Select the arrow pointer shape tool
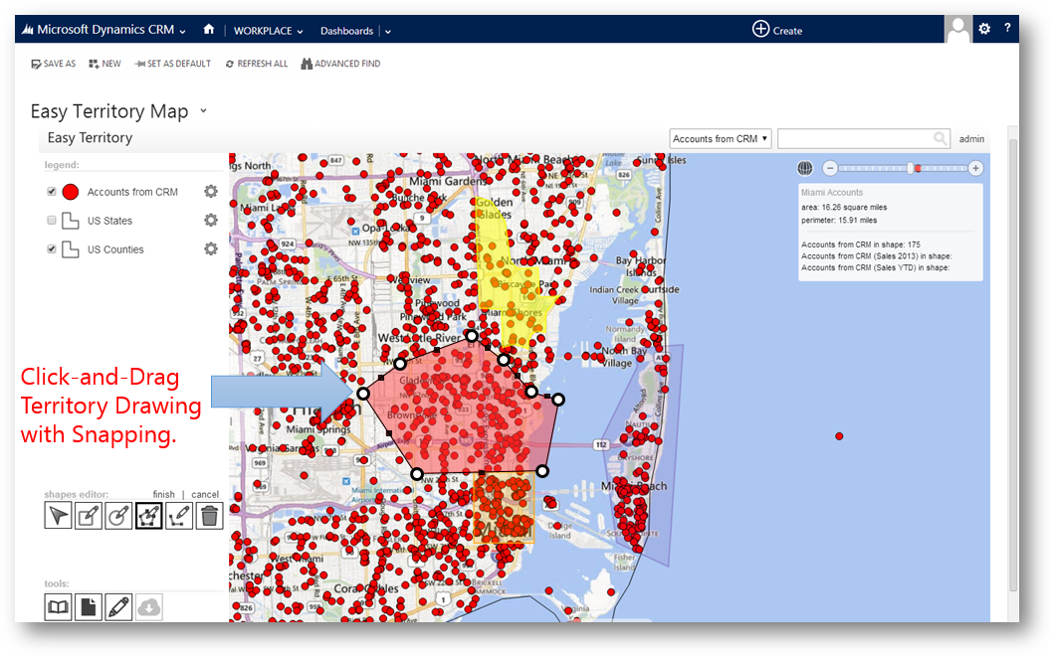 point(59,516)
